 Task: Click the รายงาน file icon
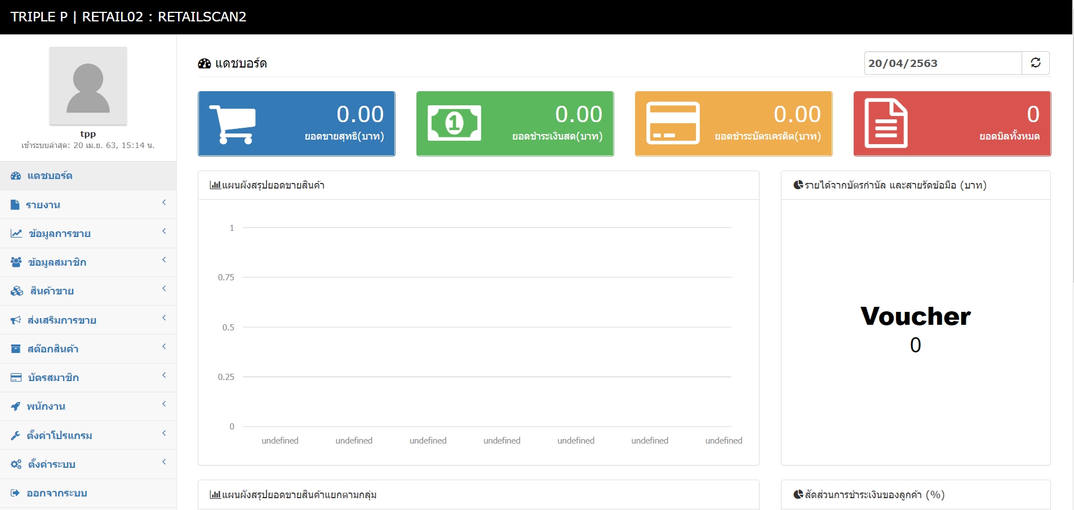[15, 204]
